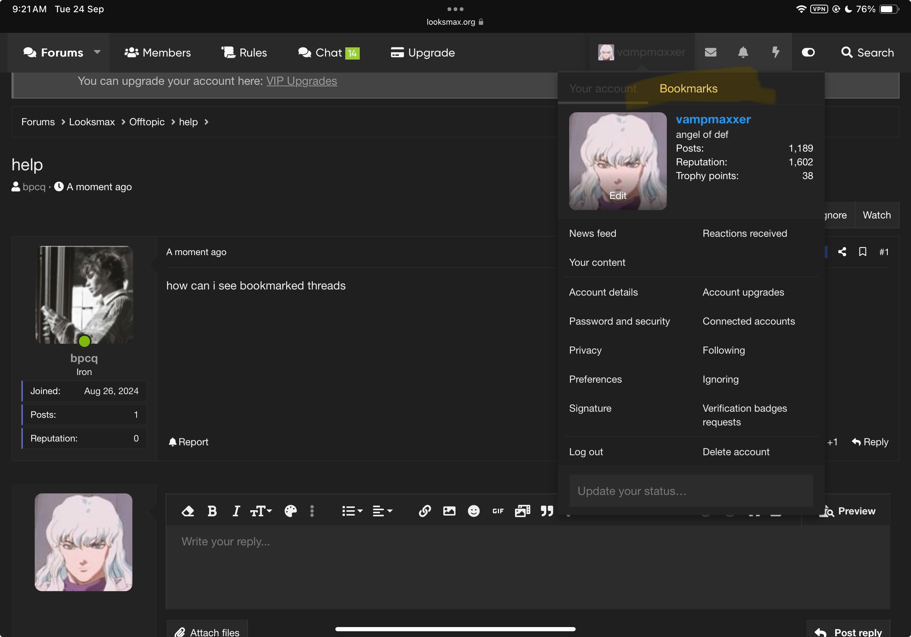Insert an image with image icon

point(449,511)
